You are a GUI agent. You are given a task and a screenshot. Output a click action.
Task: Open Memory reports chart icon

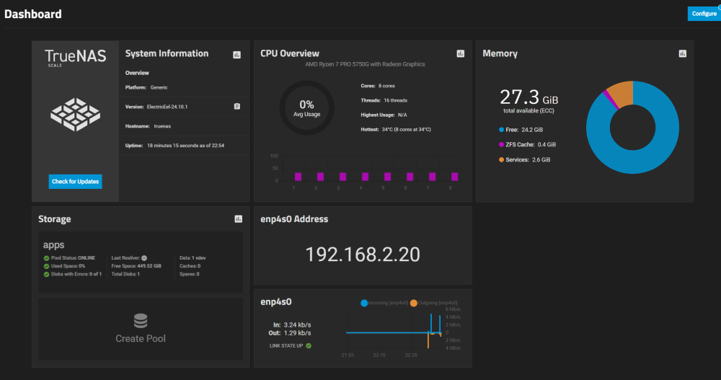(x=682, y=54)
